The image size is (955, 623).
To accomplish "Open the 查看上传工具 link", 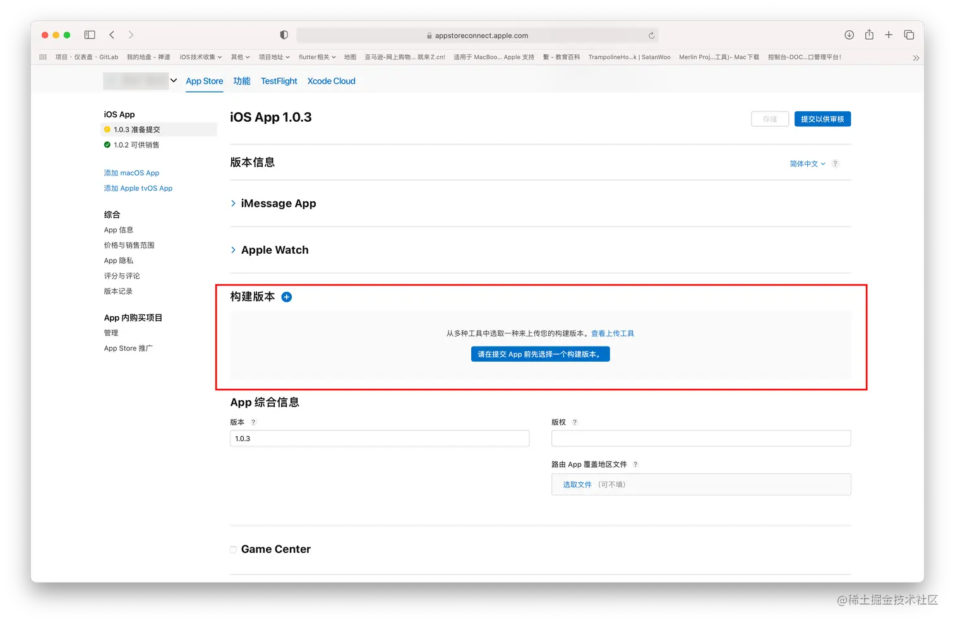I will pos(613,333).
